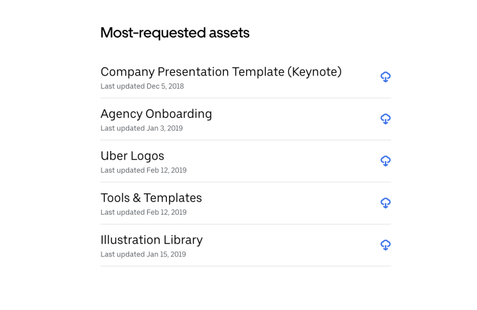Click the word Onboarding in second title
The height and width of the screenshot is (310, 477).
click(179, 114)
